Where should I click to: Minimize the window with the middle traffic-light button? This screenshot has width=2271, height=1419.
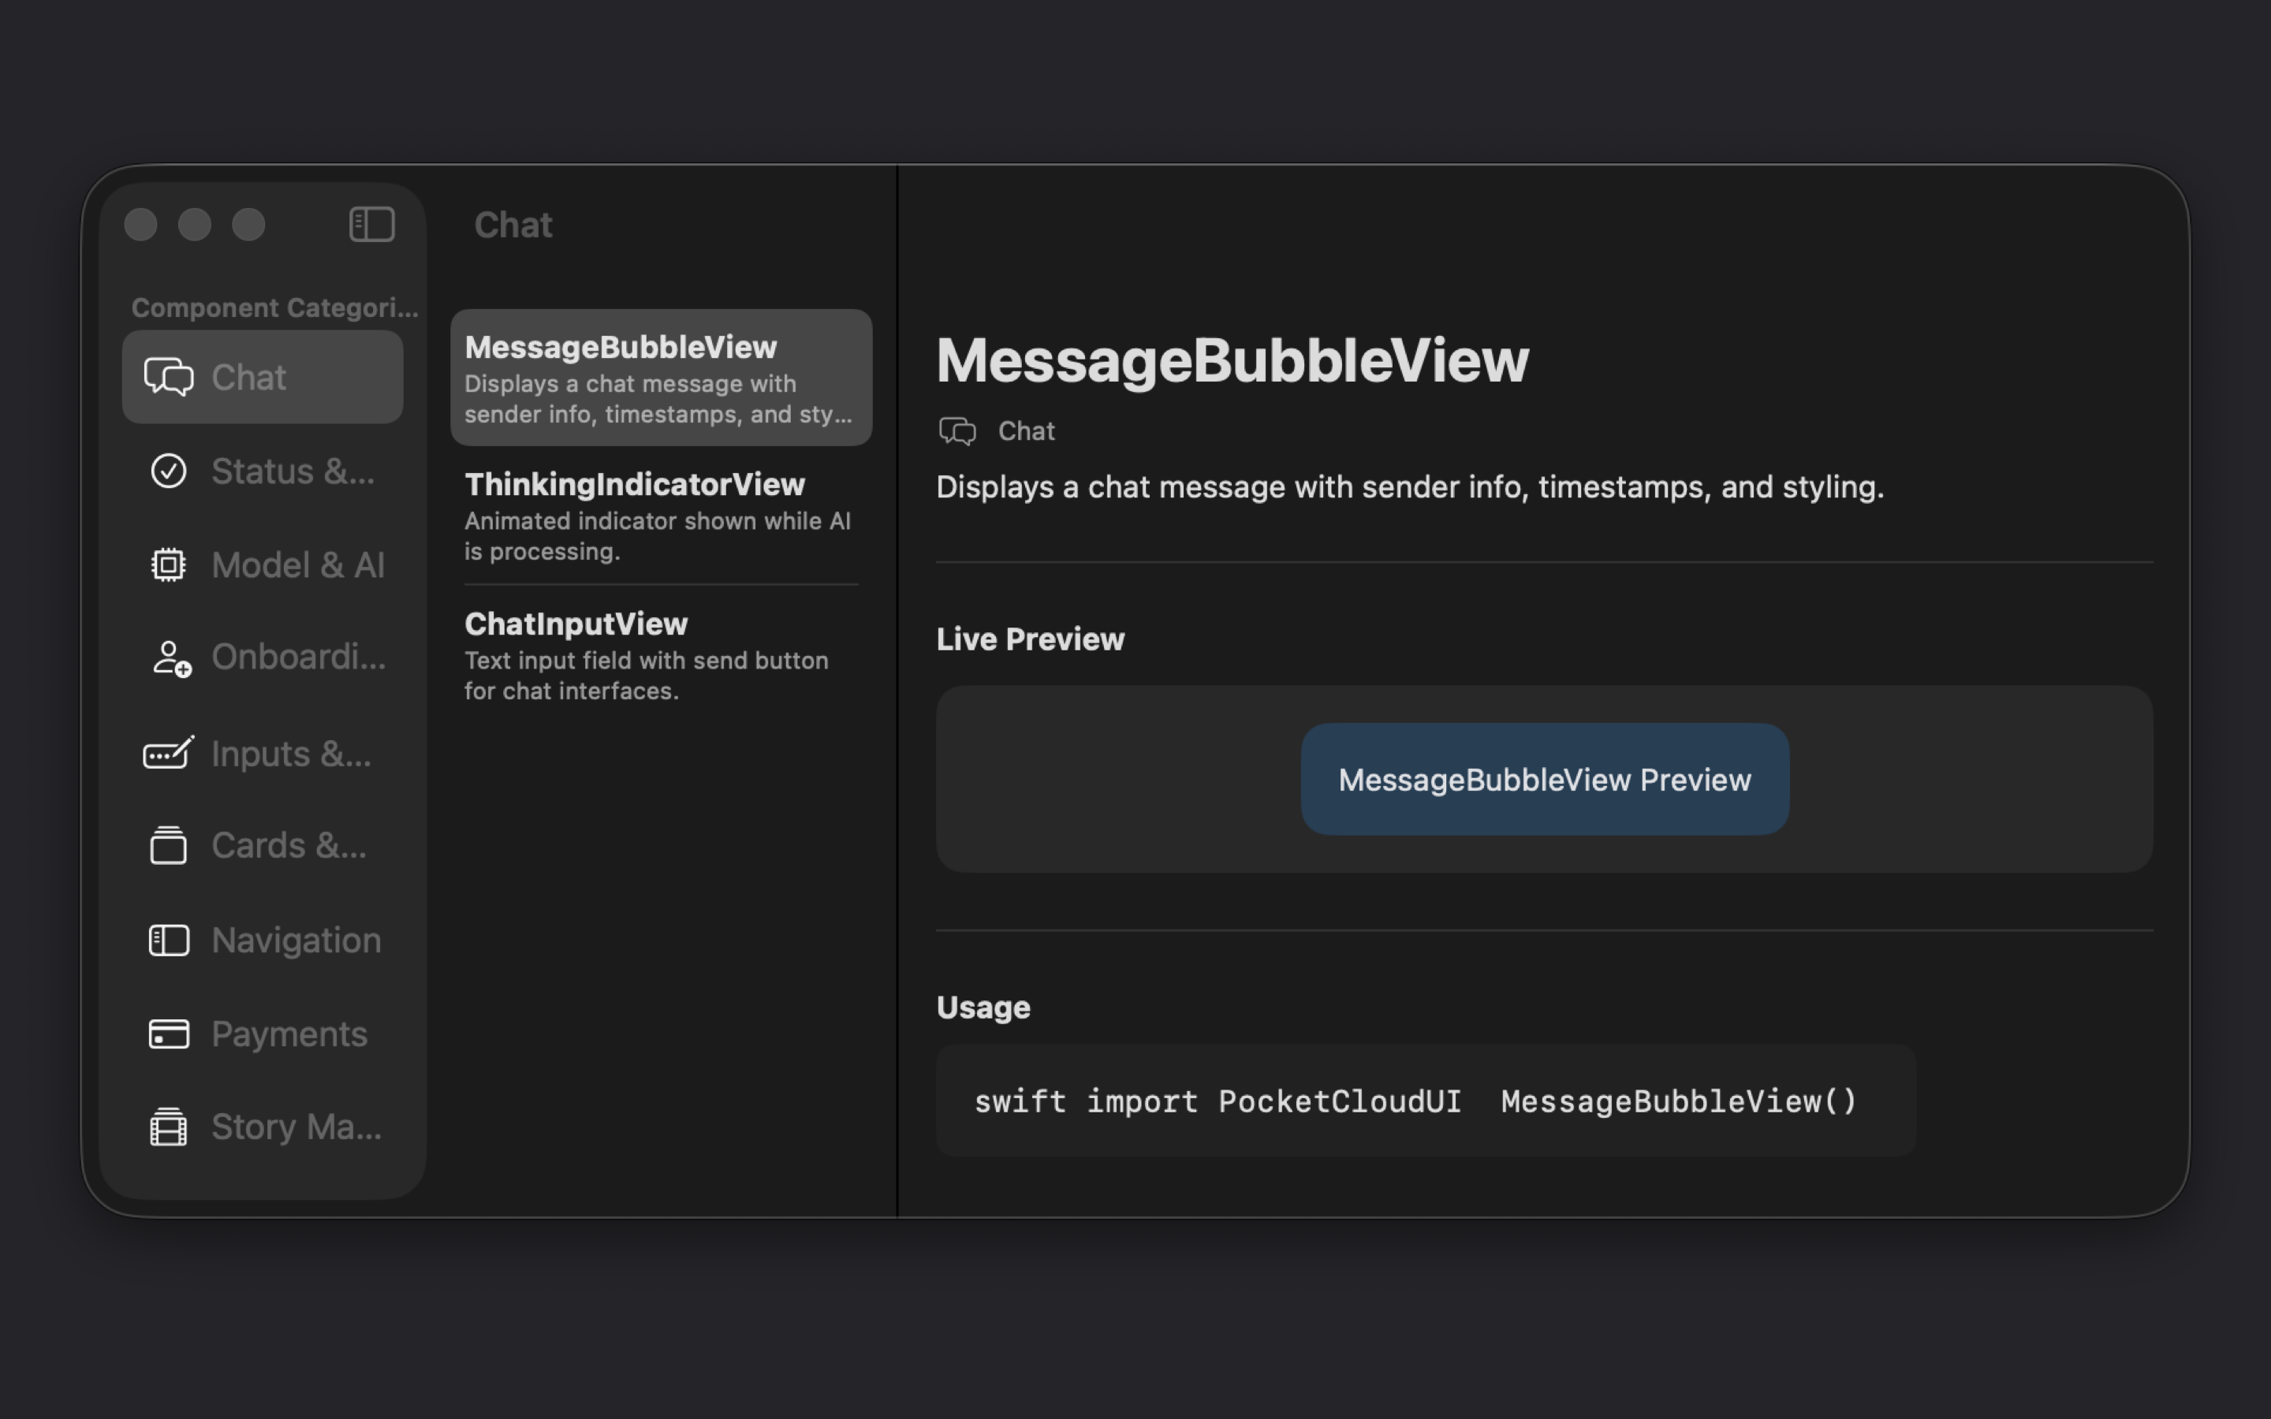tap(194, 225)
